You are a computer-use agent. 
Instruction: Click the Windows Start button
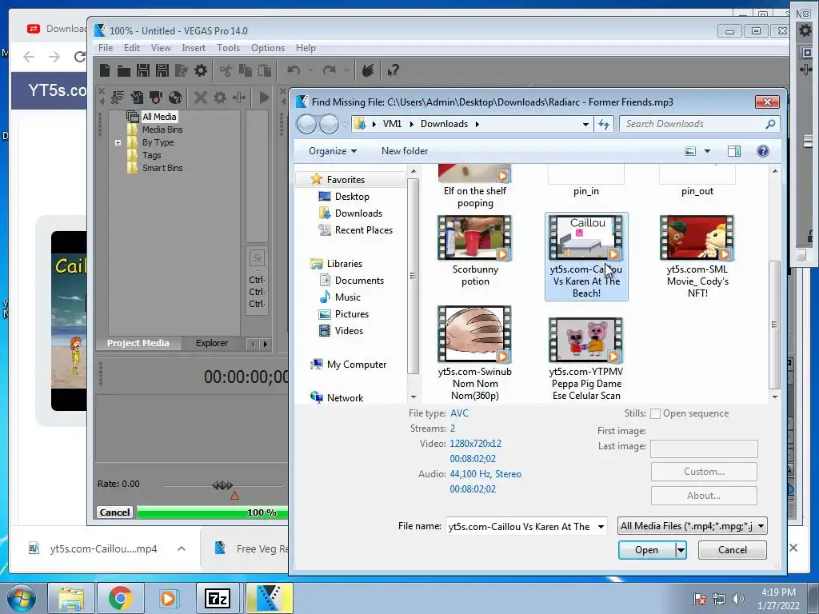click(x=22, y=598)
